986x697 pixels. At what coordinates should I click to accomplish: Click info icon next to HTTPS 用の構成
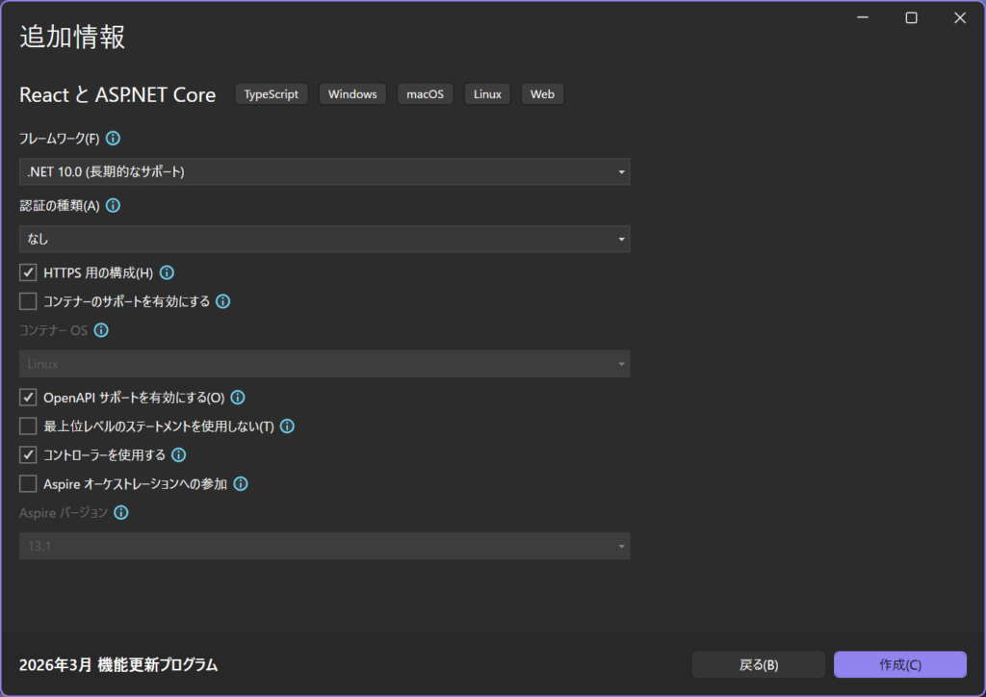(167, 272)
